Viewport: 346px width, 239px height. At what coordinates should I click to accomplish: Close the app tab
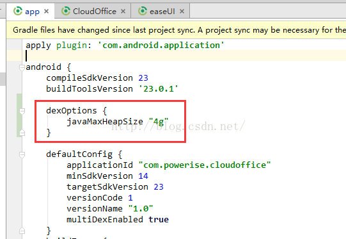point(46,11)
